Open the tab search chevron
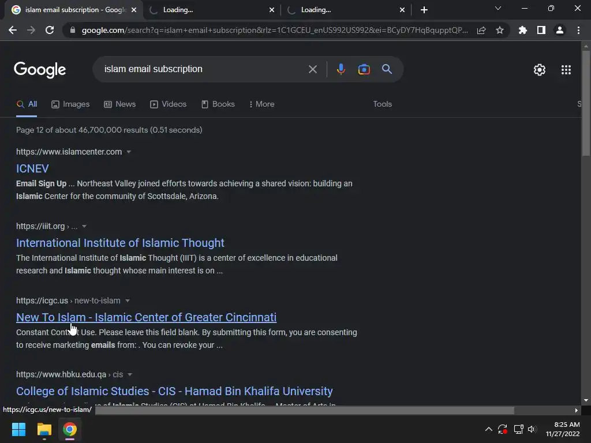The image size is (591, 443). click(x=498, y=8)
